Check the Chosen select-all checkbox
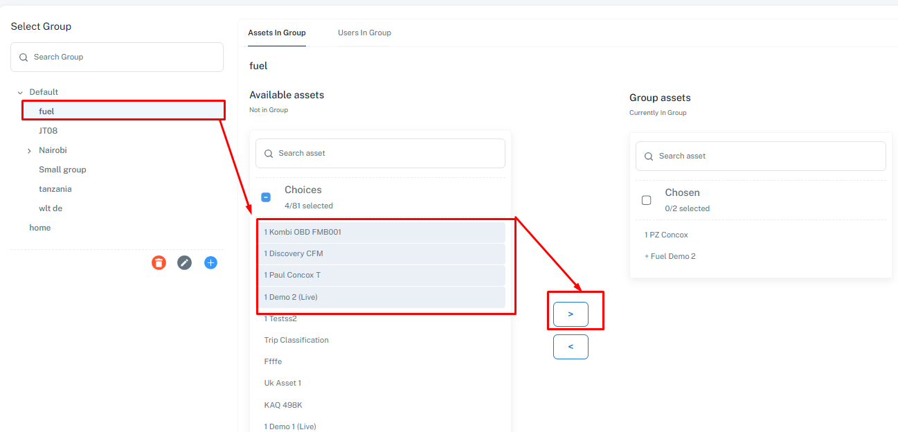This screenshot has height=432, width=898. [647, 200]
